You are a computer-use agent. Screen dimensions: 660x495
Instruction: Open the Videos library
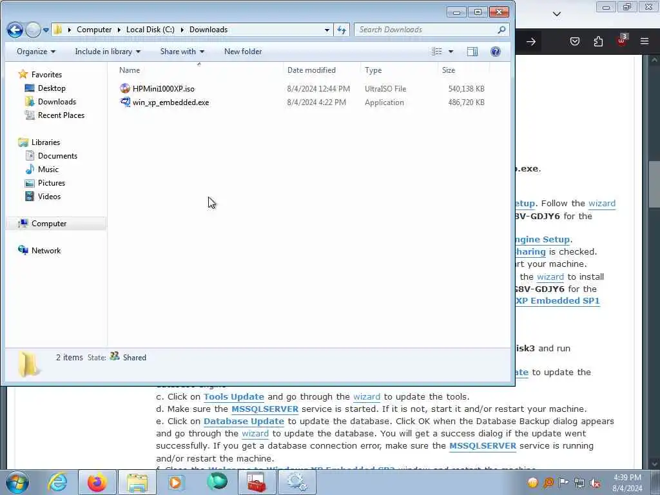point(49,196)
